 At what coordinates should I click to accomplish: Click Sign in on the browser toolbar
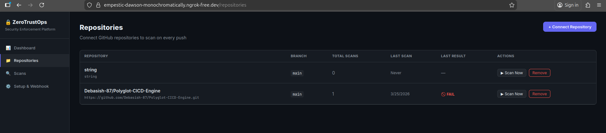tap(568, 5)
